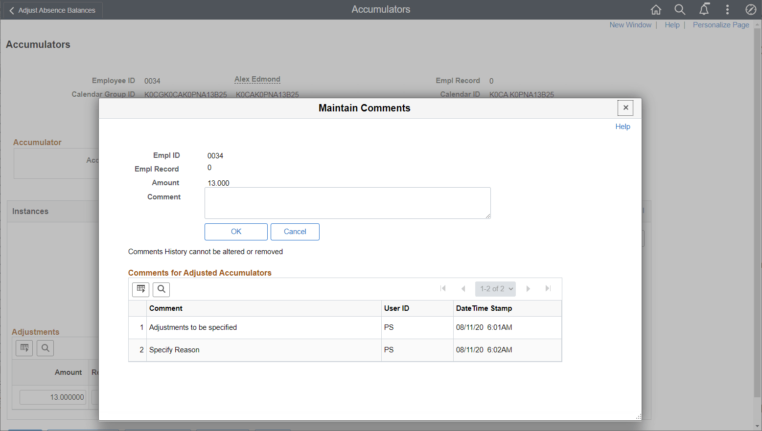Personalize the Adjustments grid
762x431 pixels.
(x=24, y=348)
